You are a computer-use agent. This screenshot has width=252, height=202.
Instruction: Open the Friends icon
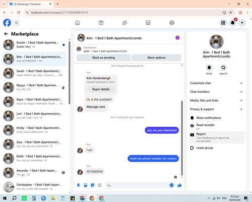point(124,23)
